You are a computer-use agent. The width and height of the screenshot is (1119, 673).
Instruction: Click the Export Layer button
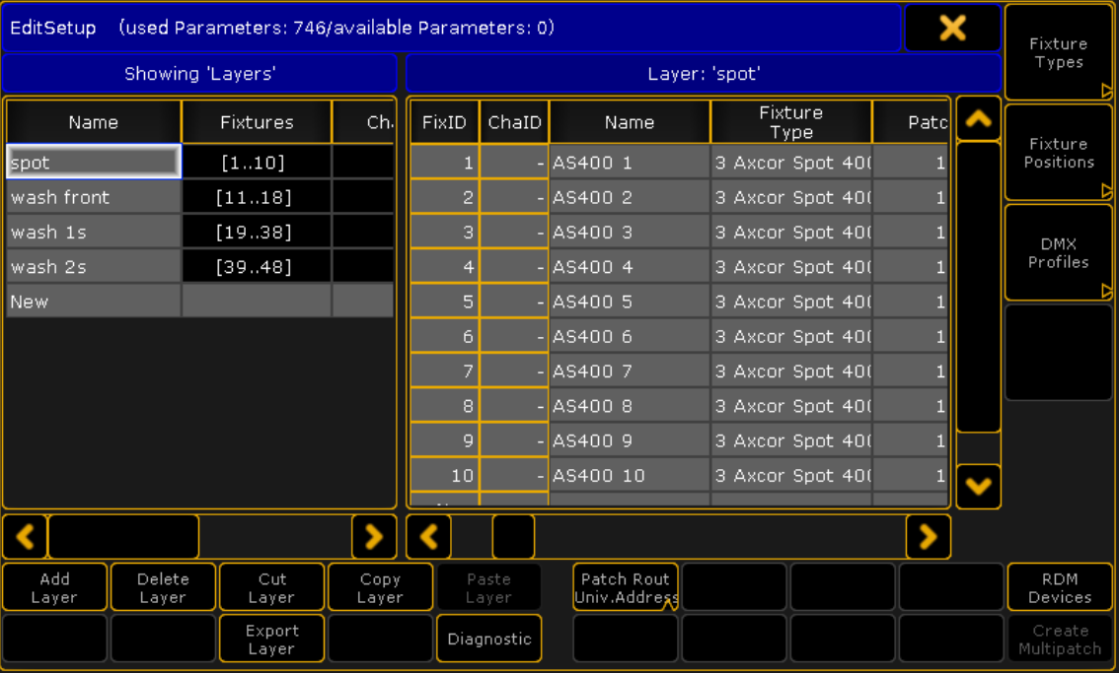tap(272, 639)
